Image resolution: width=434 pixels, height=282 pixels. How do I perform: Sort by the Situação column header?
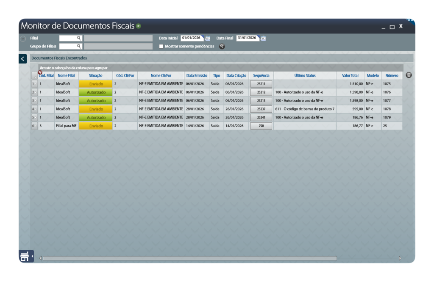click(x=96, y=75)
